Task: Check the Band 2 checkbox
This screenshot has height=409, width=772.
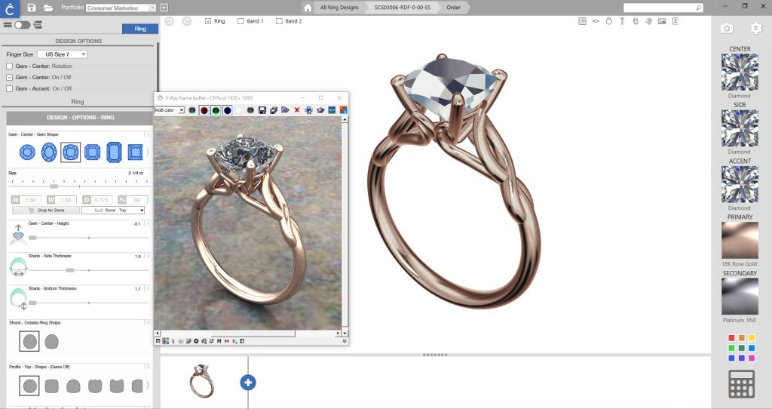Action: 279,21
